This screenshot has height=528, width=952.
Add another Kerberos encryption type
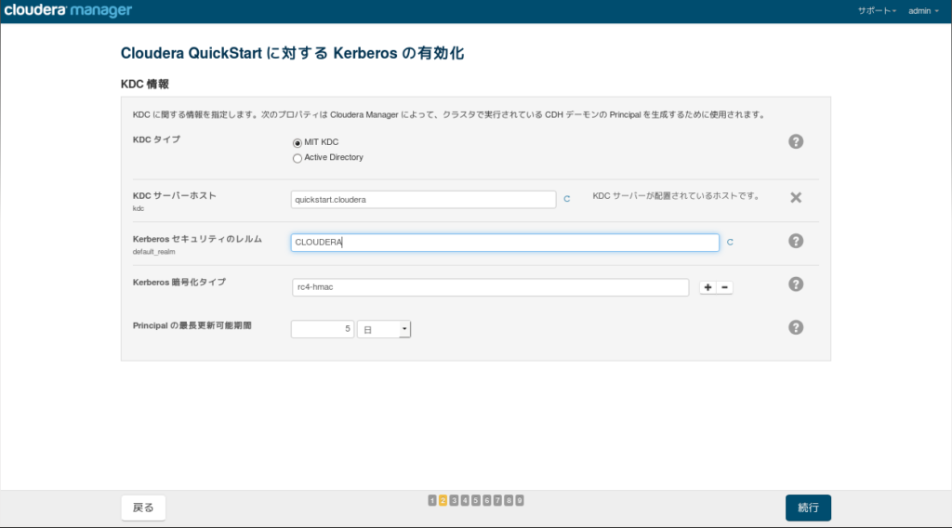[x=707, y=287]
